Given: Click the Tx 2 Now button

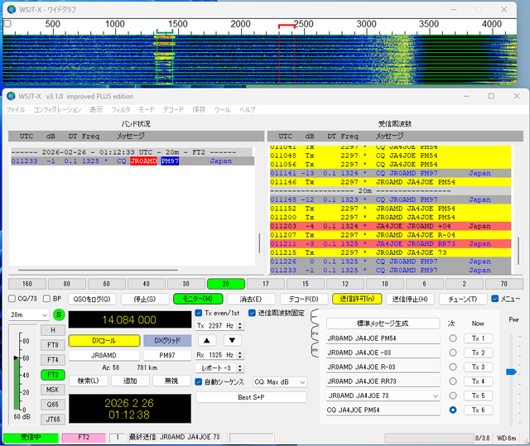Looking at the screenshot, I should click(x=478, y=352).
